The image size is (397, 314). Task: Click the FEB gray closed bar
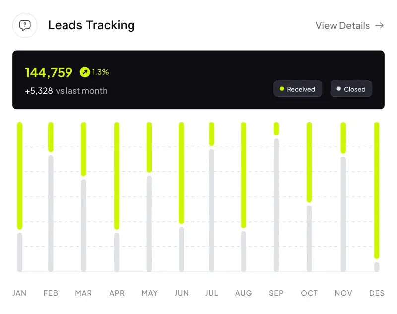(x=51, y=213)
